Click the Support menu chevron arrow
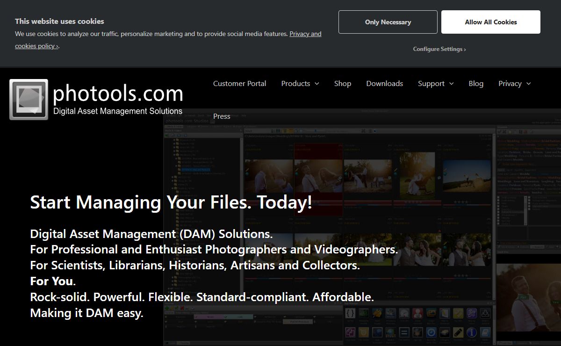 pyautogui.click(x=452, y=84)
